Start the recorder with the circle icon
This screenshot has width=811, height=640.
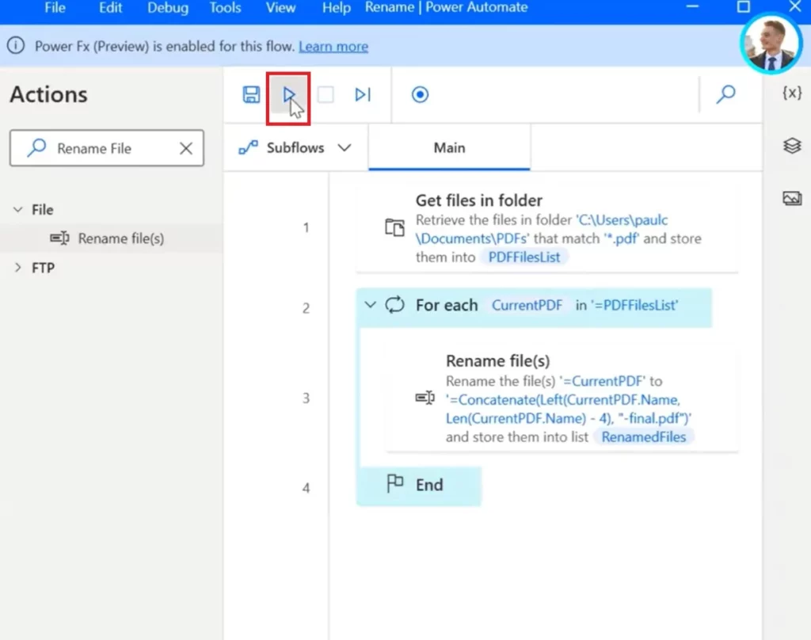tap(420, 95)
